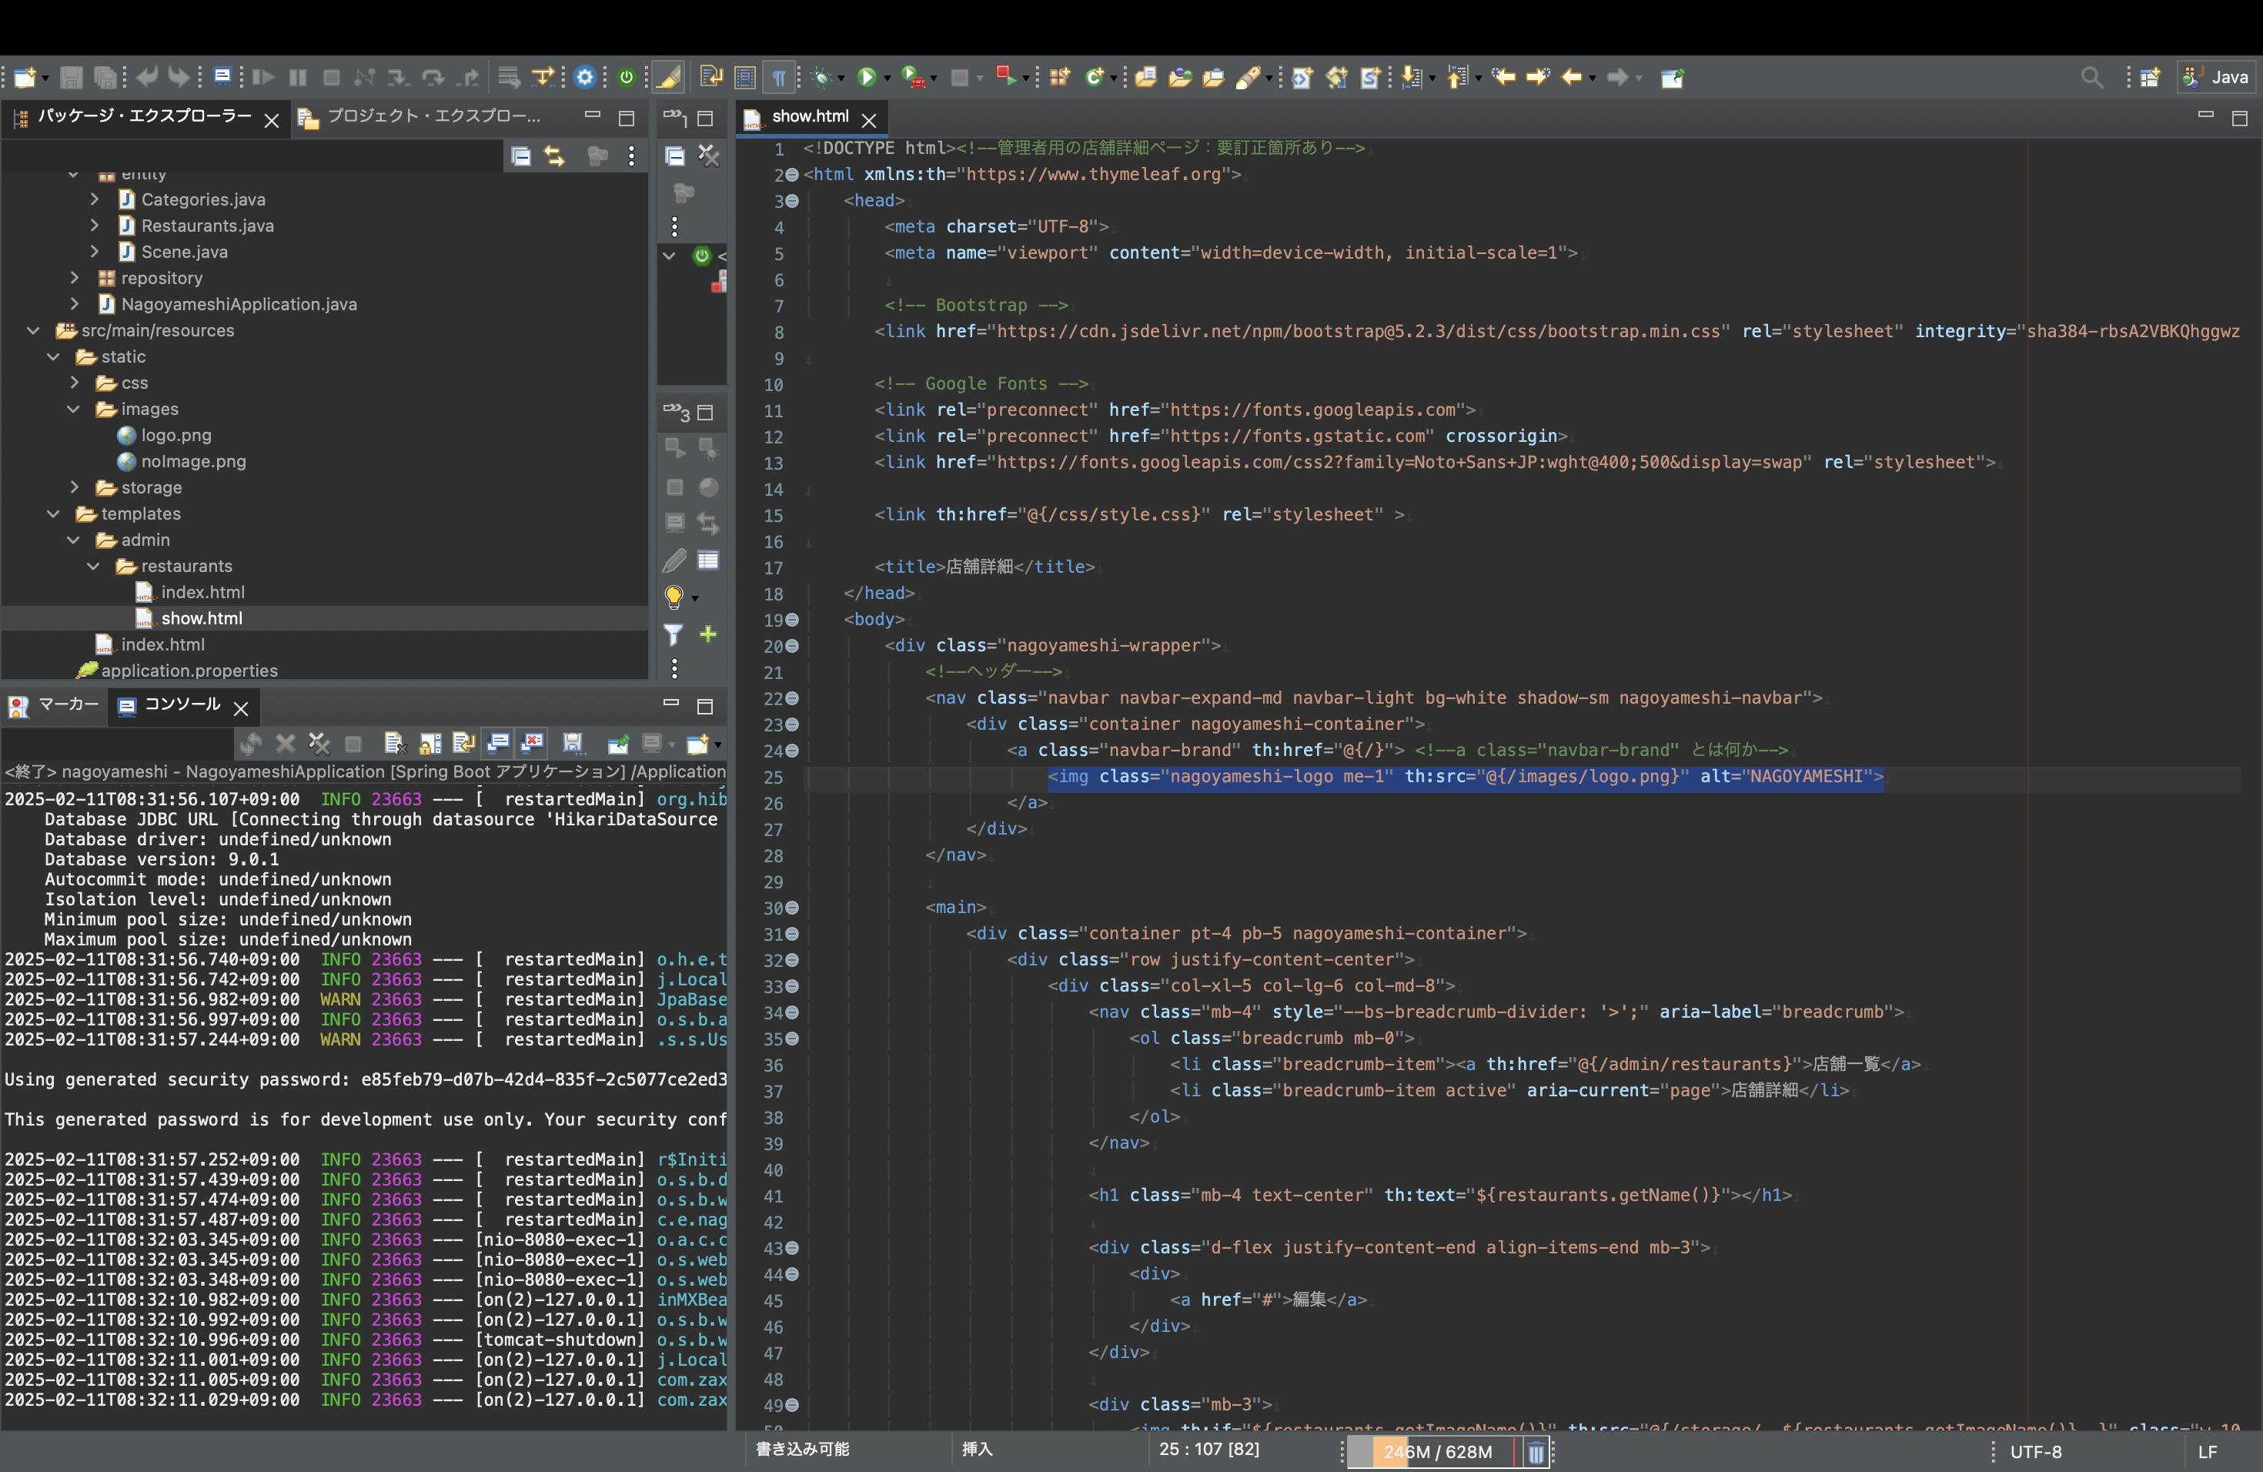
Task: Click the green Run button in the toolbar
Action: pyautogui.click(x=866, y=77)
